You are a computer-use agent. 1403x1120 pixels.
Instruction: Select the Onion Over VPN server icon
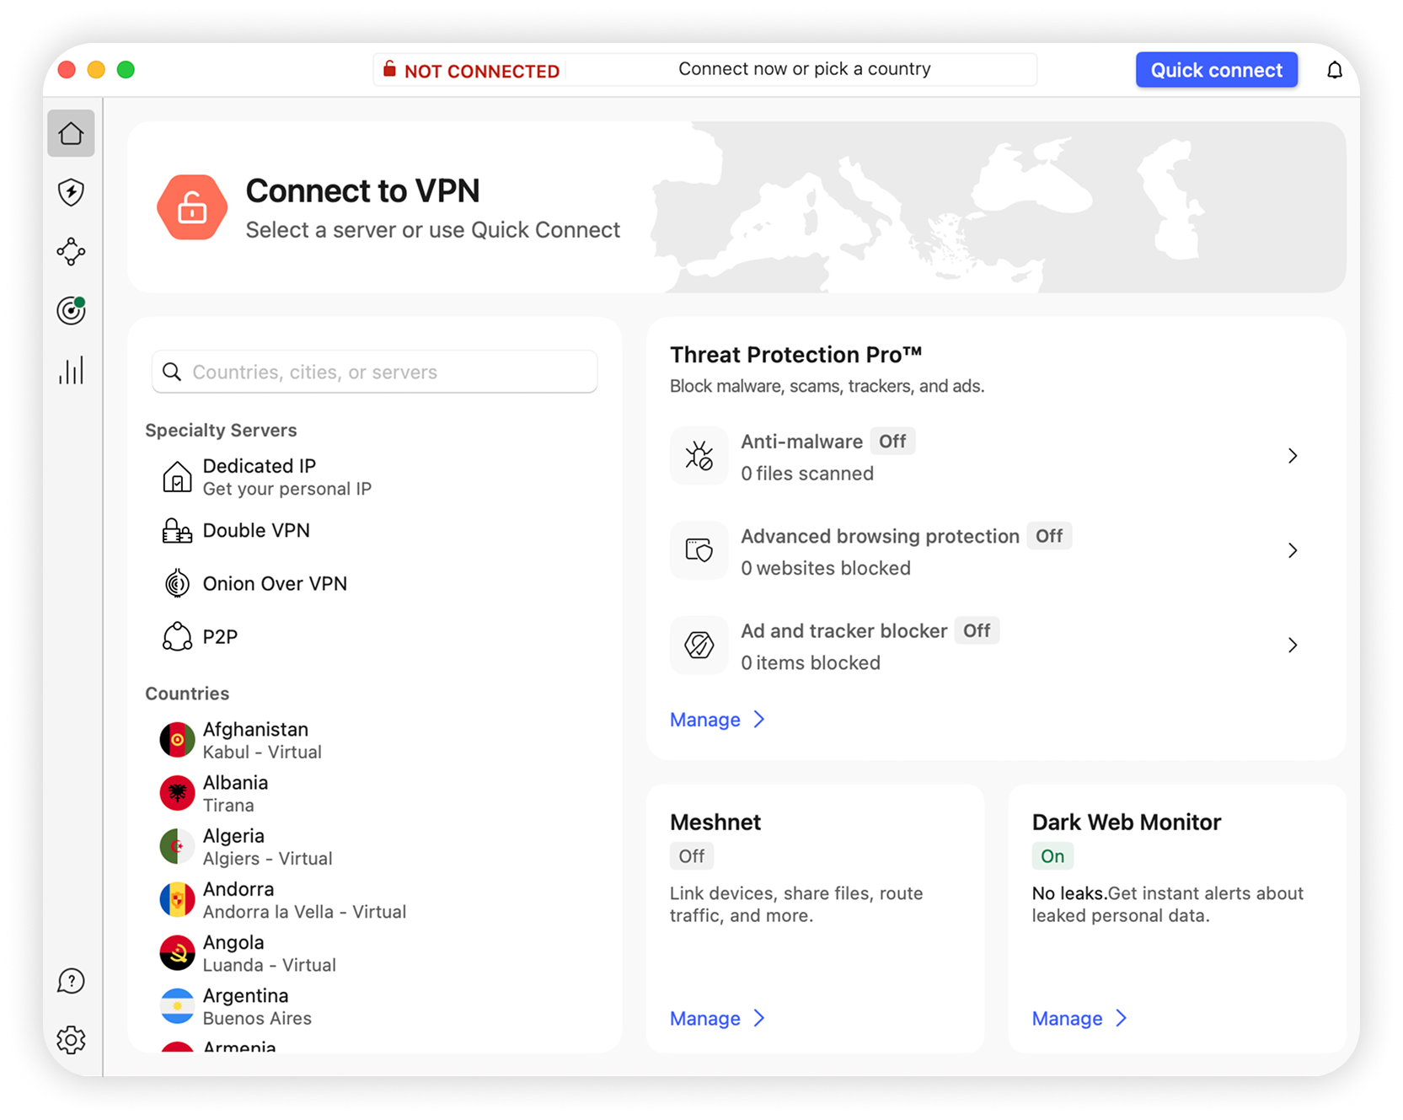click(x=177, y=582)
